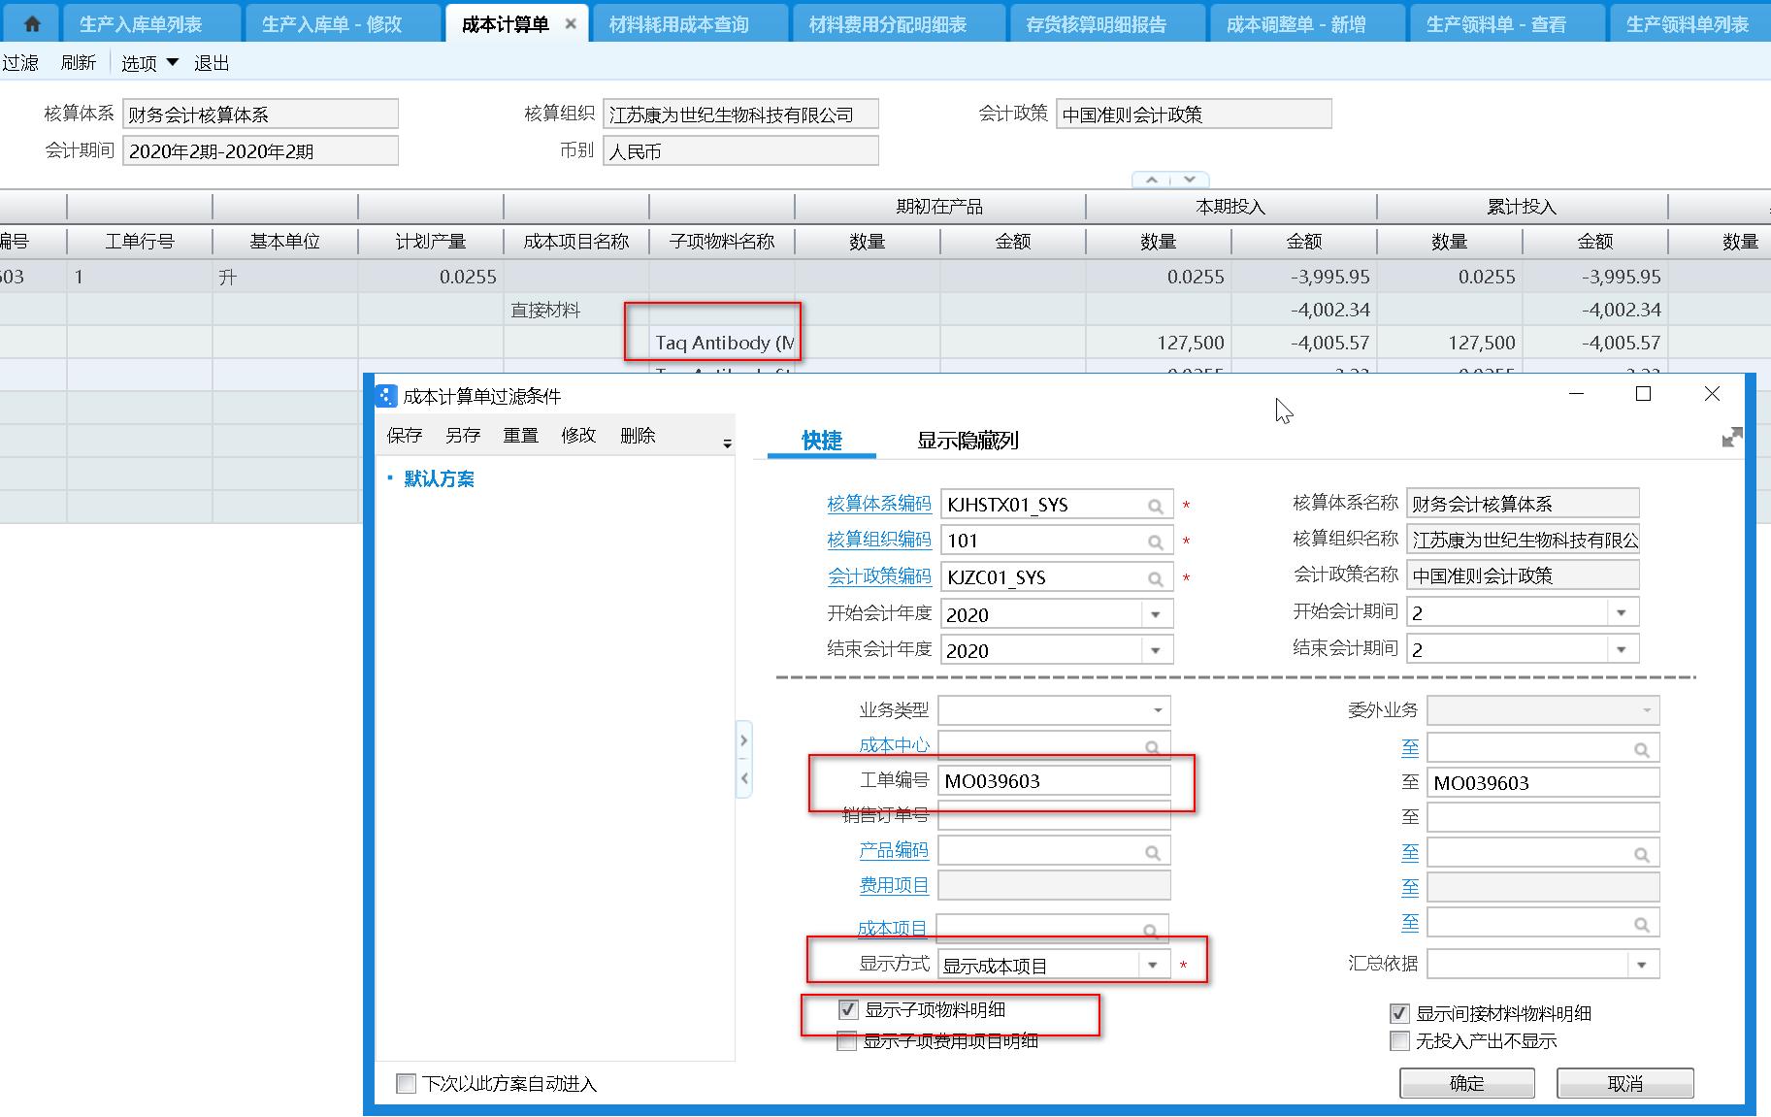Open the home tab icon
The height and width of the screenshot is (1117, 1771).
click(x=32, y=24)
